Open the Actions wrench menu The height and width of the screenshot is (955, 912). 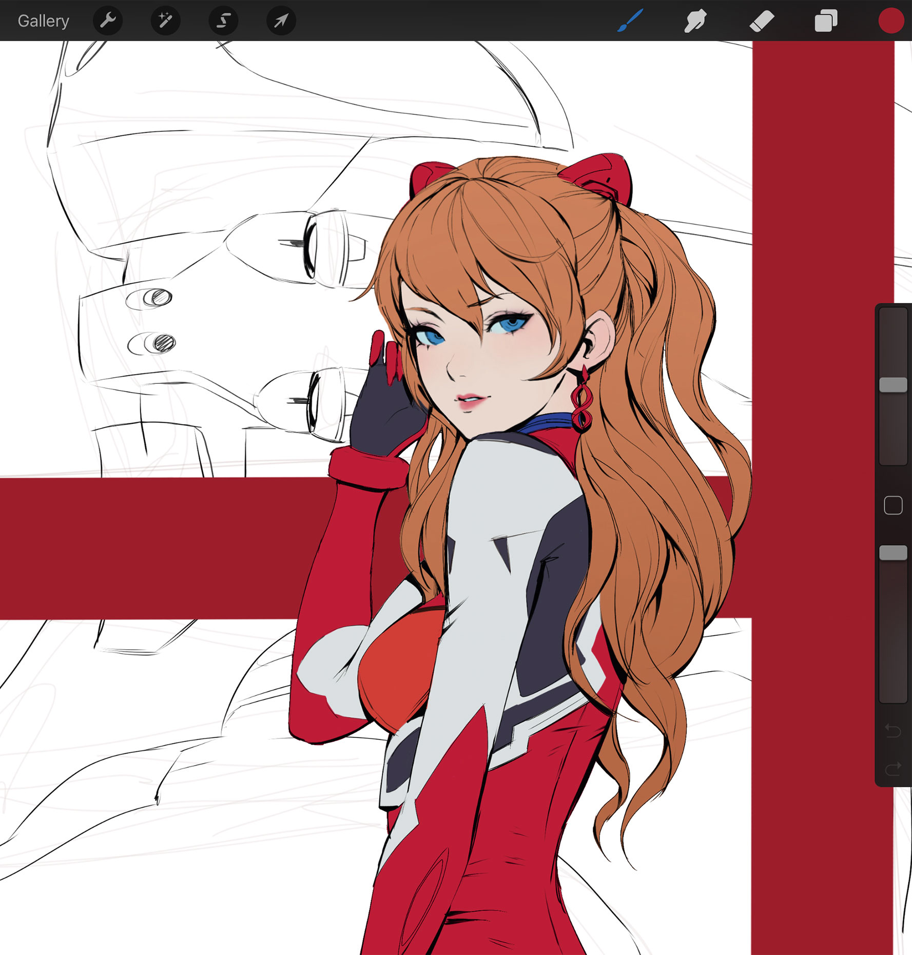pyautogui.click(x=108, y=21)
